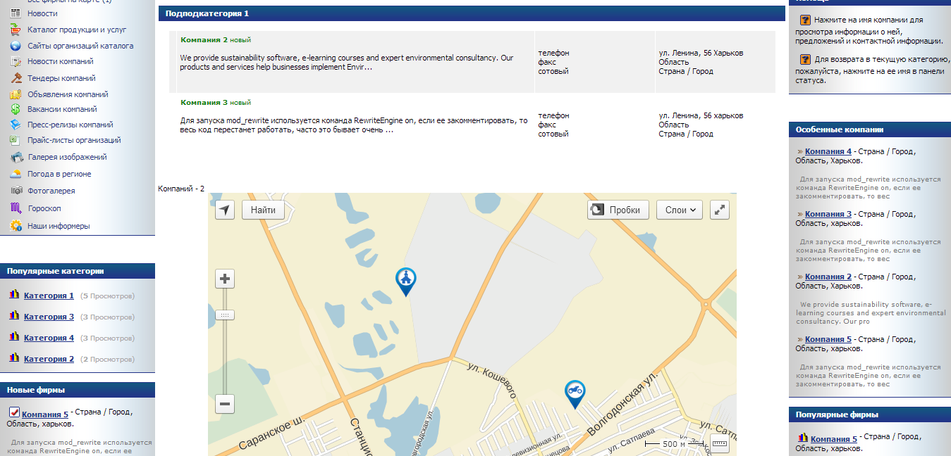
Task: Click the books icon next to Категория 1
Action: [14, 296]
